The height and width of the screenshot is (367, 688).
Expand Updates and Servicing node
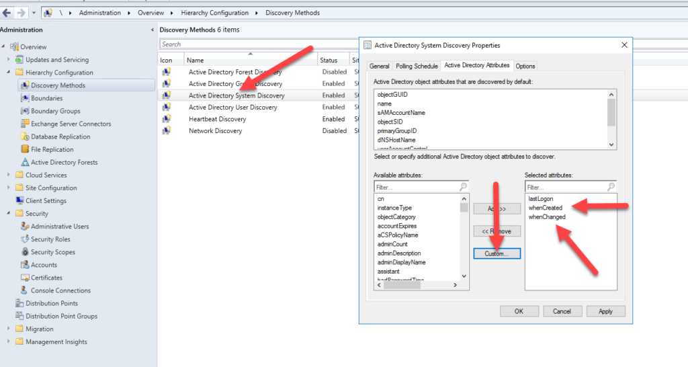pyautogui.click(x=8, y=59)
